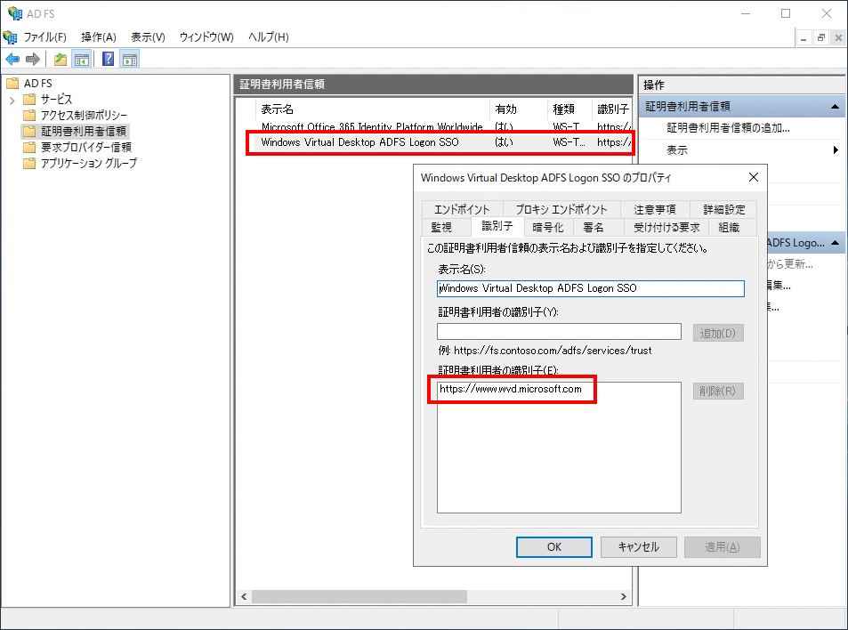Click the 表示名 column header
Screen dimensions: 848x630
pyautogui.click(x=373, y=109)
